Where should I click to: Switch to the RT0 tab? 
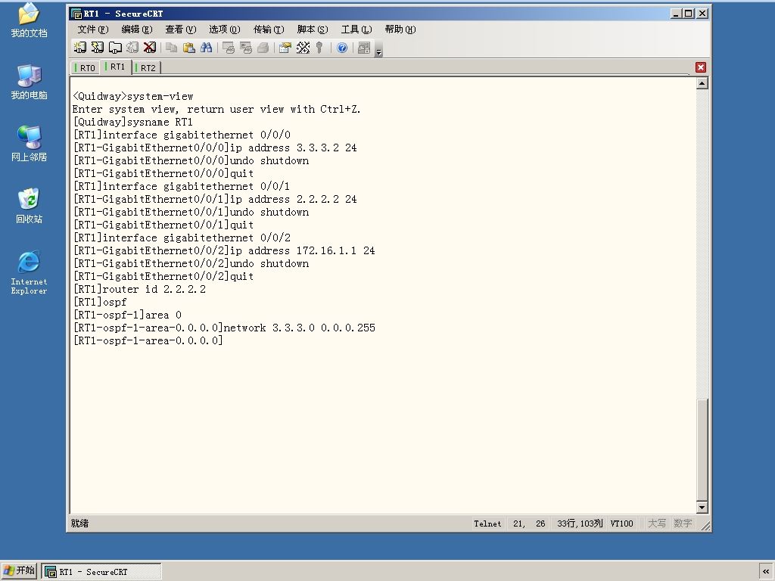click(85, 67)
